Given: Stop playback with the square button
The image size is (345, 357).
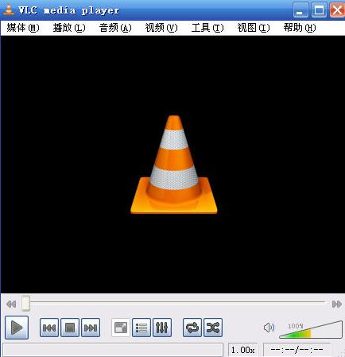Looking at the screenshot, I should click(x=70, y=328).
